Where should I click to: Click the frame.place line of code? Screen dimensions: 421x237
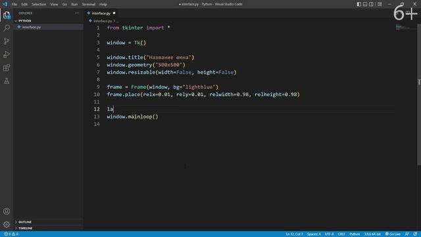pyautogui.click(x=203, y=95)
